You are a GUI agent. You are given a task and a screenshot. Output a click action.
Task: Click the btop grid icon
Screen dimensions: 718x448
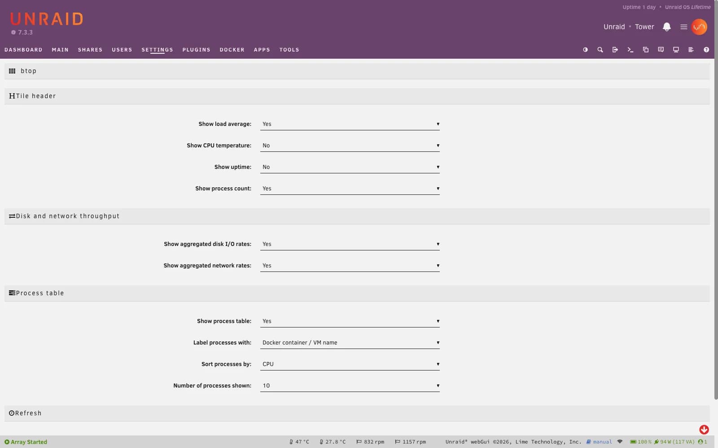click(12, 71)
